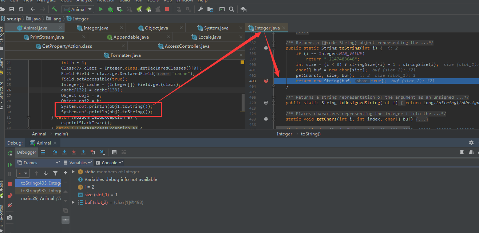This screenshot has height=233, width=479.
Task: Click the Run to Cursor icon
Action: (x=102, y=152)
